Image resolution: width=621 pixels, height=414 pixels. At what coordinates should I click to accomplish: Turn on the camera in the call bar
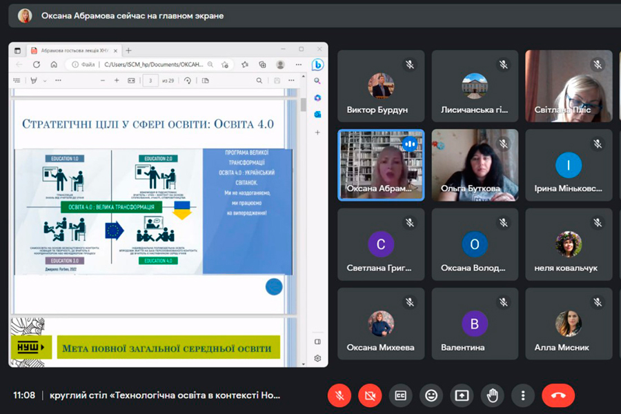[x=370, y=395]
